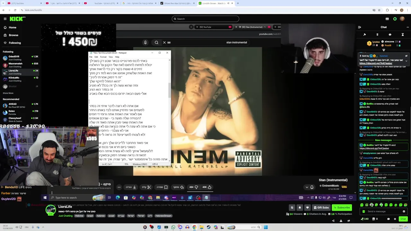Image resolution: width=411 pixels, height=231 pixels.
Task: Click the Just Chatting category link
Action: tap(65, 216)
